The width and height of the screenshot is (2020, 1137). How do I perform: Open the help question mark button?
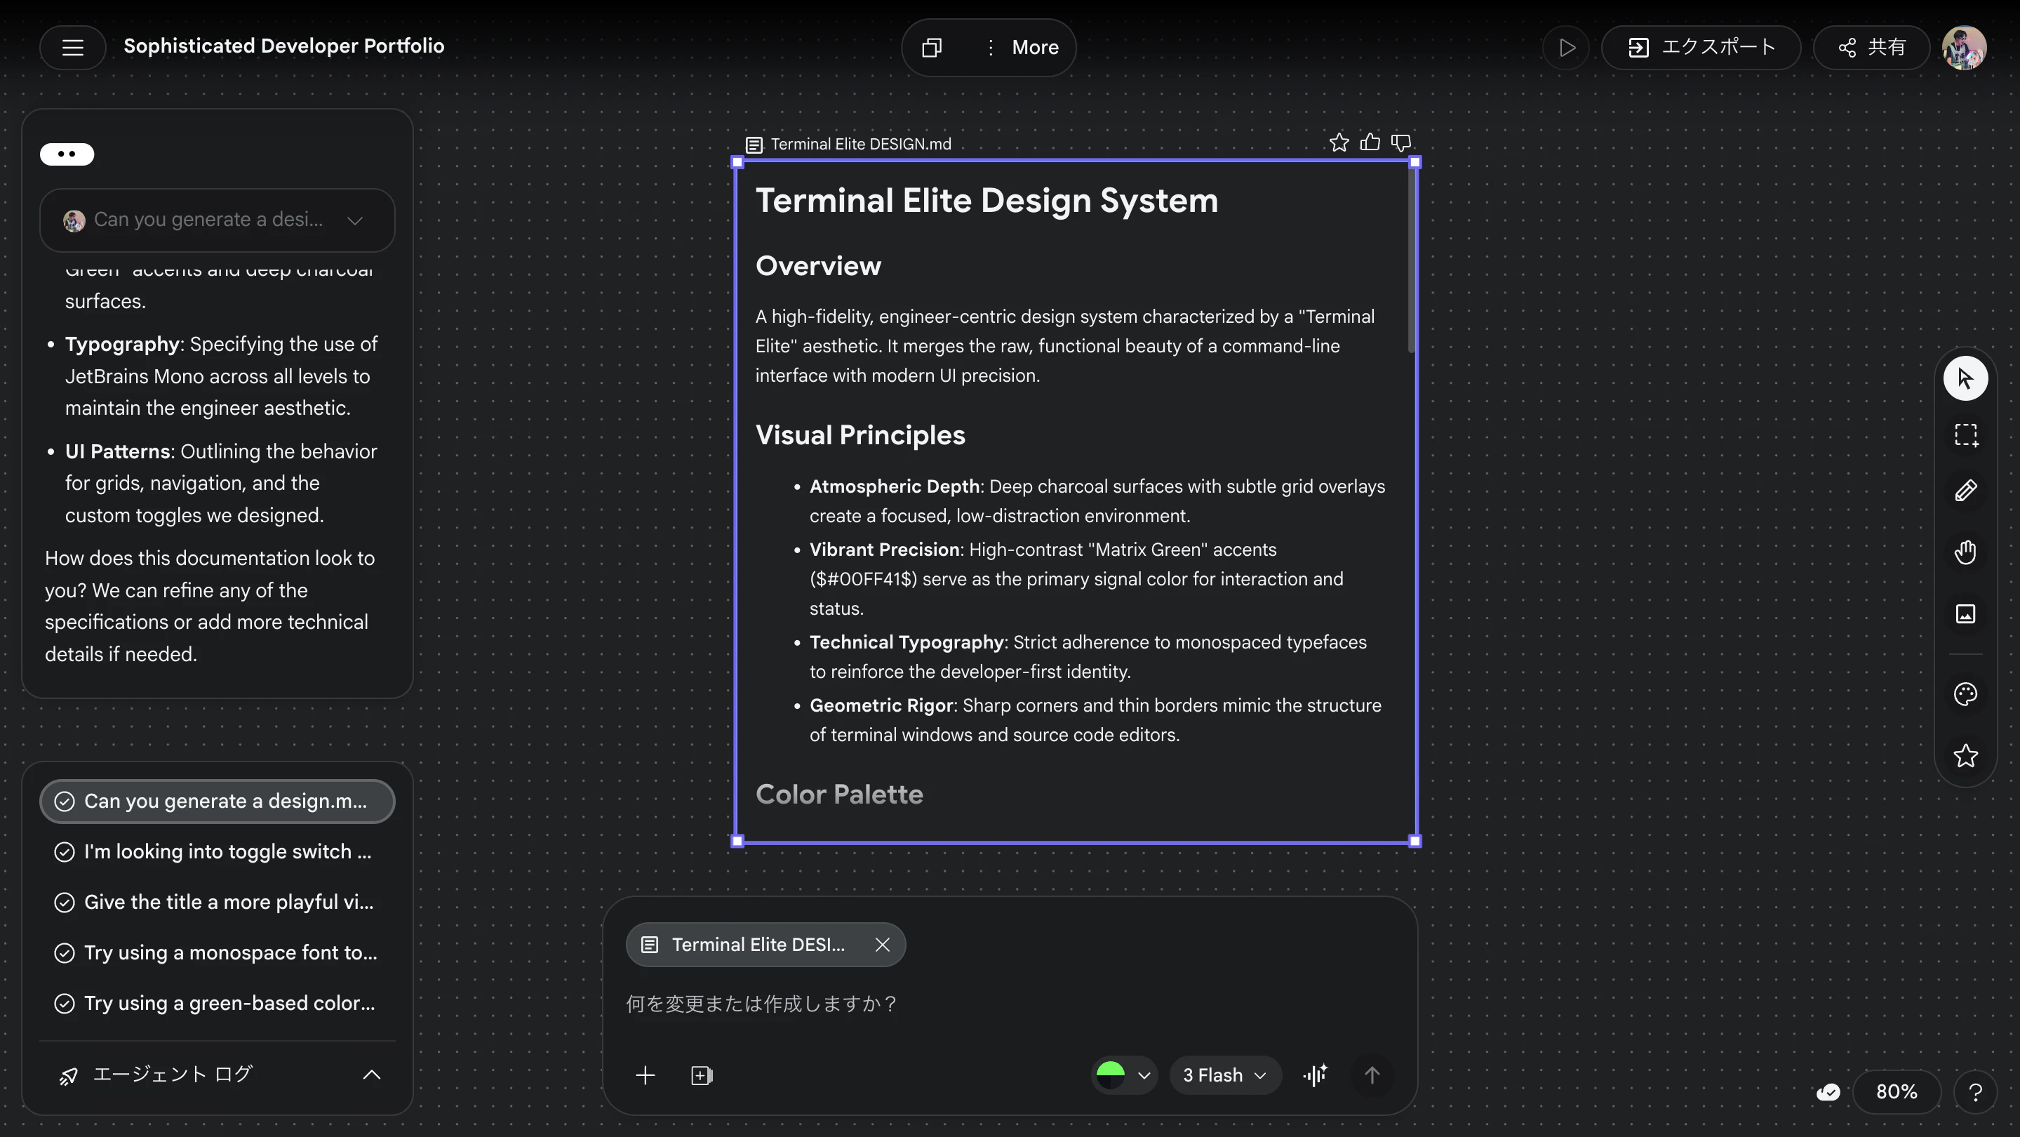(1975, 1092)
